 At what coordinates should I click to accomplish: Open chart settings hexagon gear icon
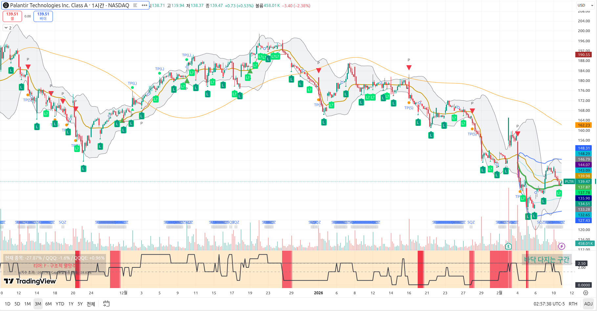click(586, 293)
